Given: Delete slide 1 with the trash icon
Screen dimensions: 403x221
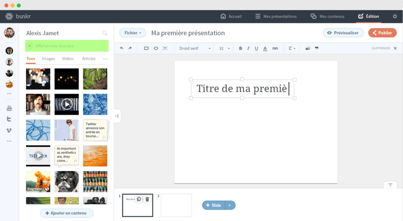Looking at the screenshot, I should [147, 199].
